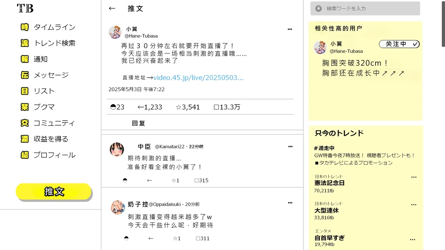This screenshot has height=250, width=445.
Task: Open the more options menu on 小翼's post
Action: click(290, 29)
